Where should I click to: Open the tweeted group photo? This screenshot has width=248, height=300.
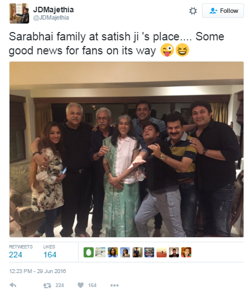[x=127, y=149]
